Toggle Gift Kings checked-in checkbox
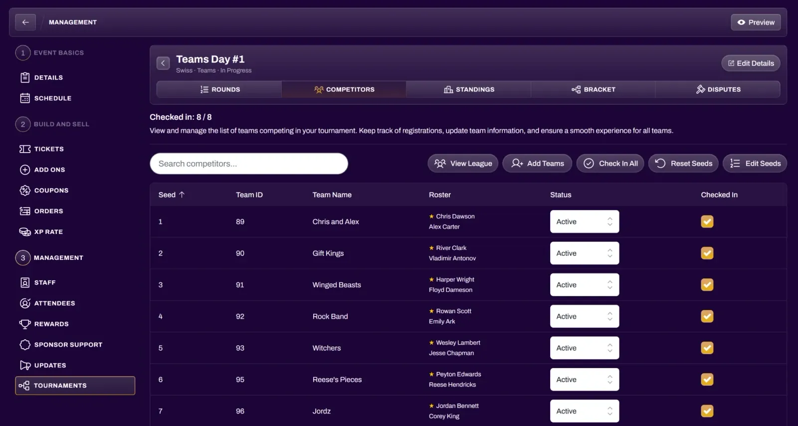 707,253
